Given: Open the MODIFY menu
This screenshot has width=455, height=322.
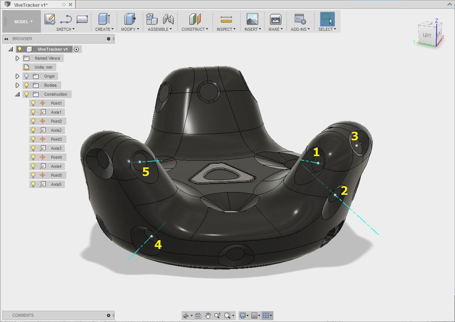Looking at the screenshot, I should pos(130,29).
